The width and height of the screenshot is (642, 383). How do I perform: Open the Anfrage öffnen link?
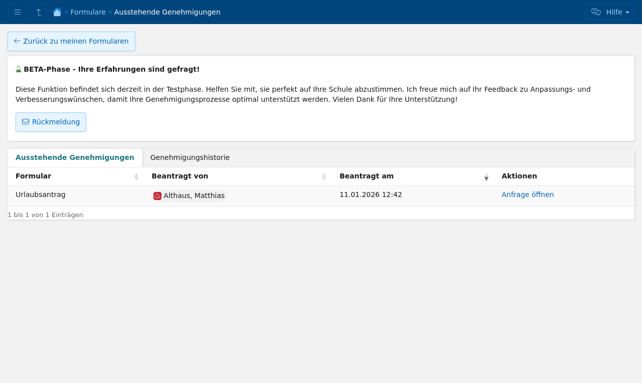coord(528,195)
